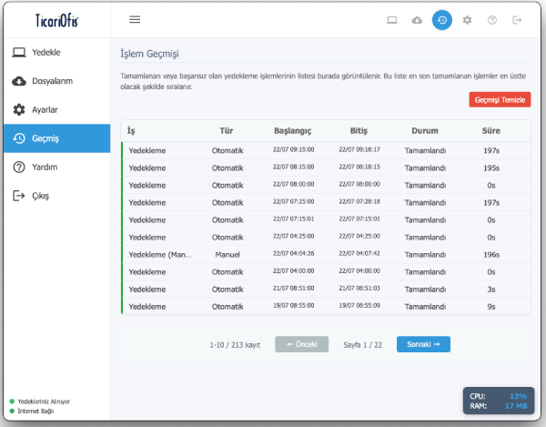Click the CPU and RAM usage widget
This screenshot has width=546, height=427.
[x=499, y=402]
